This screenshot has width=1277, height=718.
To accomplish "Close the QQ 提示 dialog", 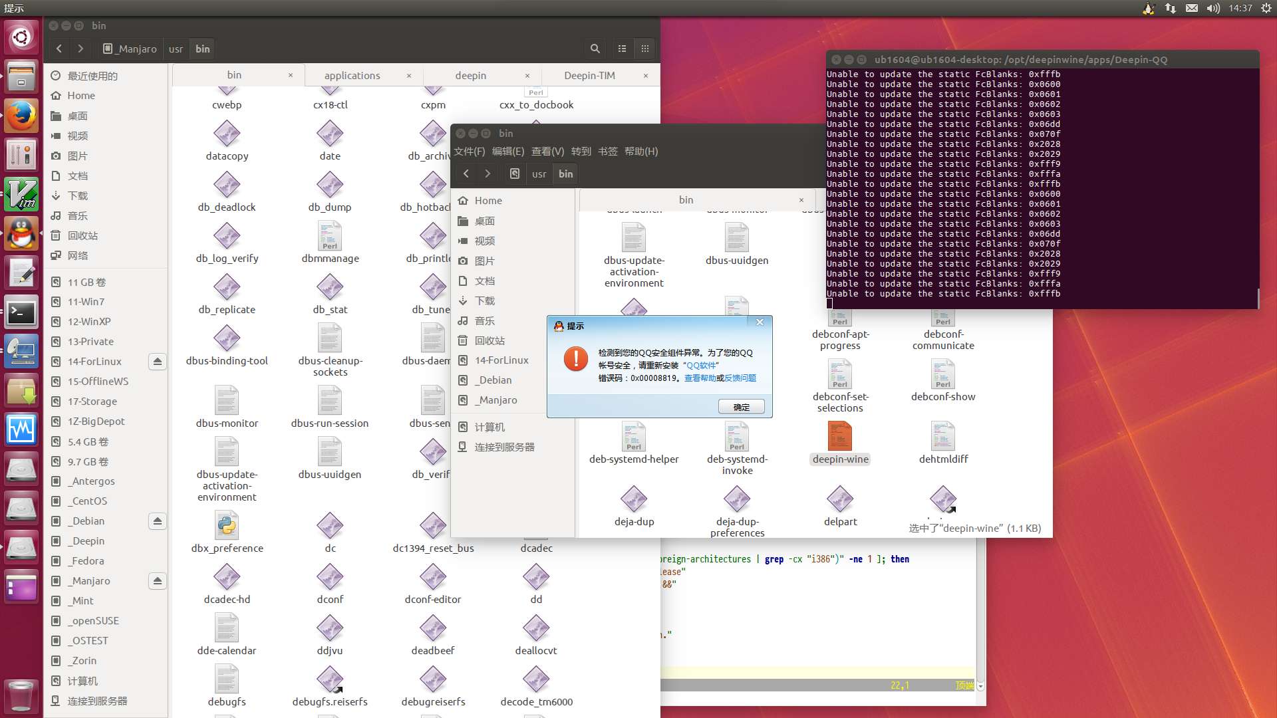I will [760, 322].
